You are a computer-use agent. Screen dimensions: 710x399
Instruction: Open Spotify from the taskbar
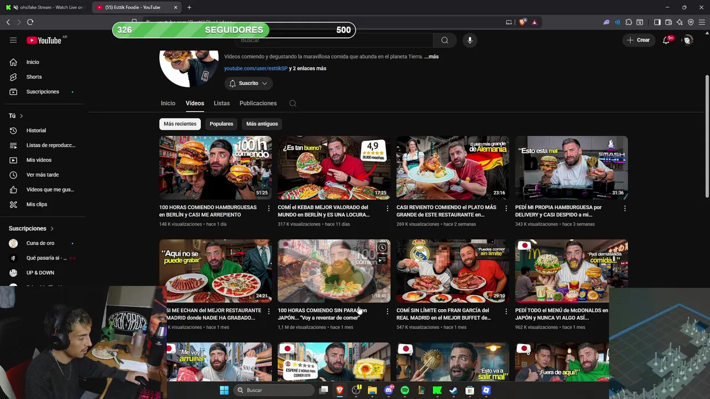pos(405,390)
